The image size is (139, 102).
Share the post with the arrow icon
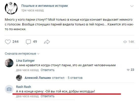[47, 42]
